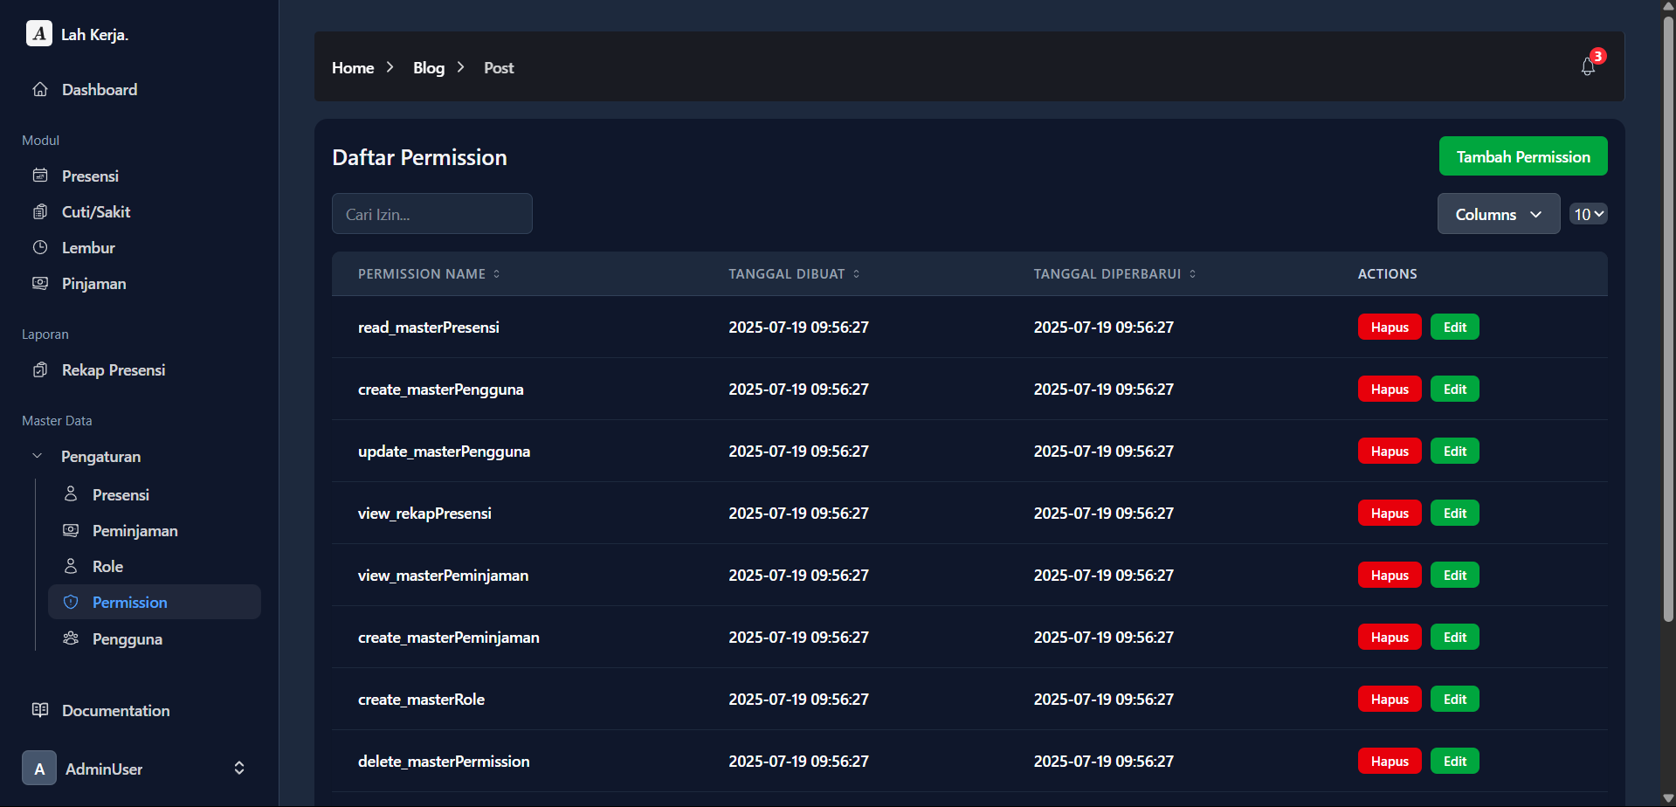Click the Dashboard home icon
This screenshot has height=807, width=1676.
(40, 89)
